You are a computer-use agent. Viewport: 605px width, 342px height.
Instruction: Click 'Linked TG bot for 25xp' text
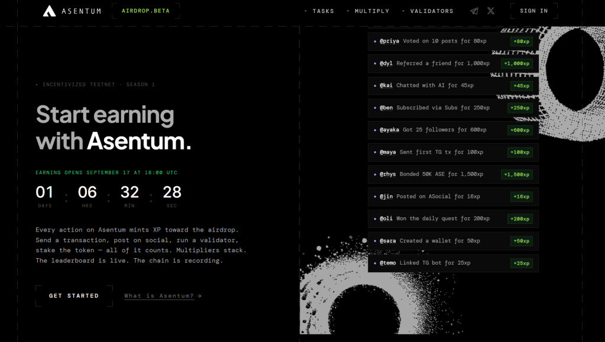coord(435,263)
